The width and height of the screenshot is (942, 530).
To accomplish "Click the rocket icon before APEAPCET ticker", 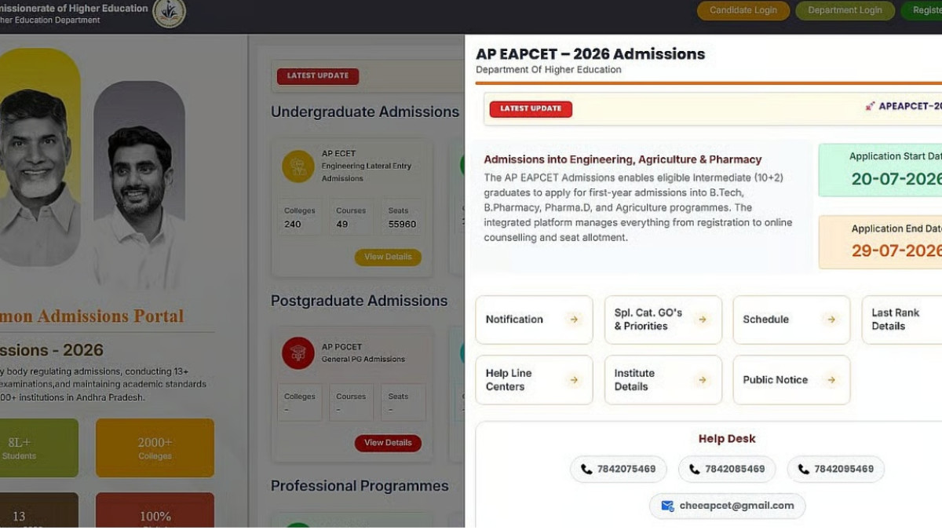I will click(x=870, y=106).
